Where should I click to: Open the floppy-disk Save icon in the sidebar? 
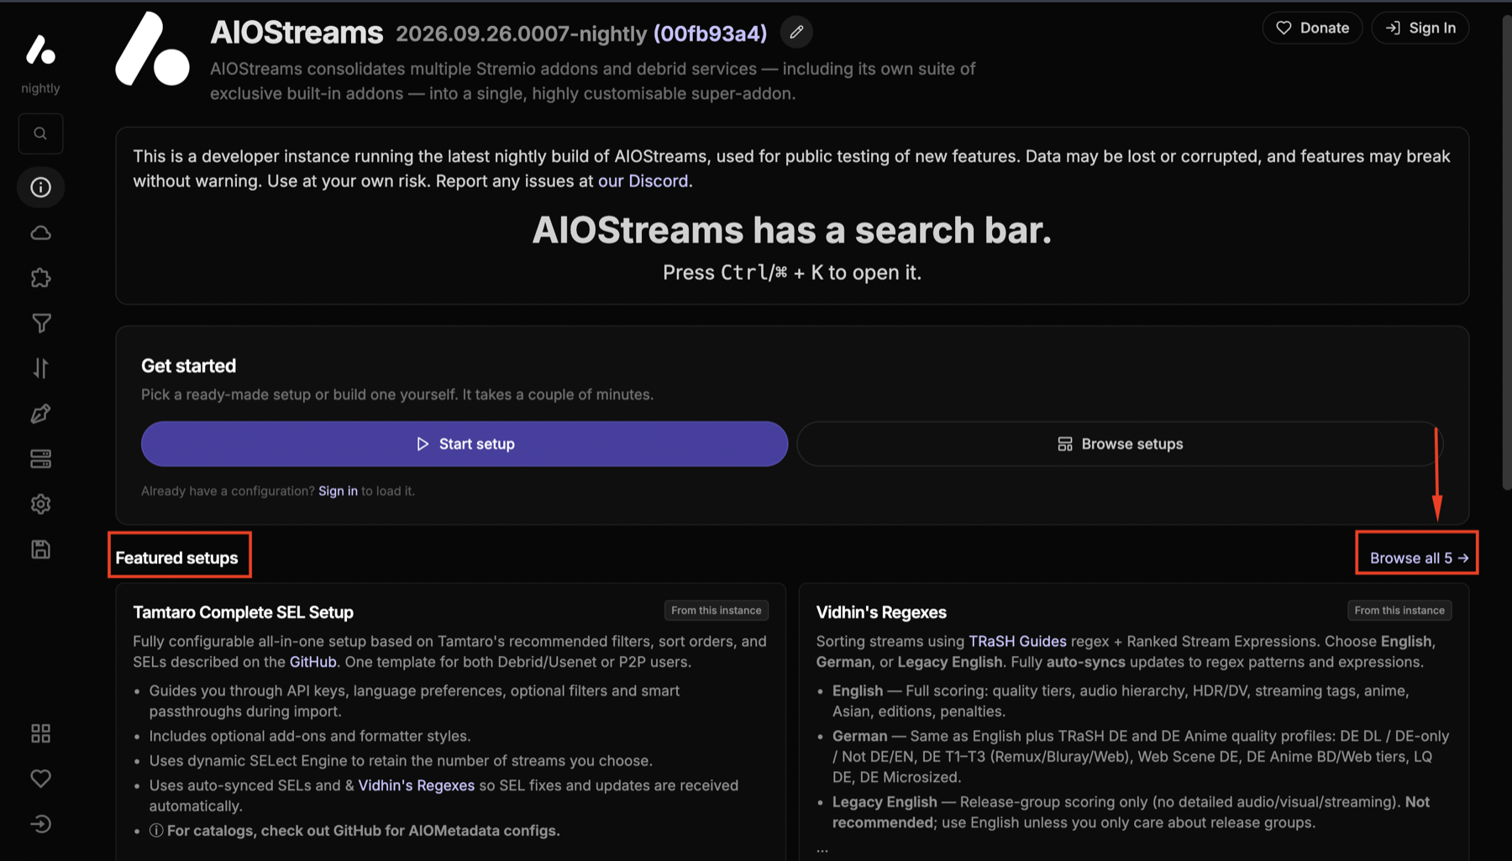pos(40,549)
